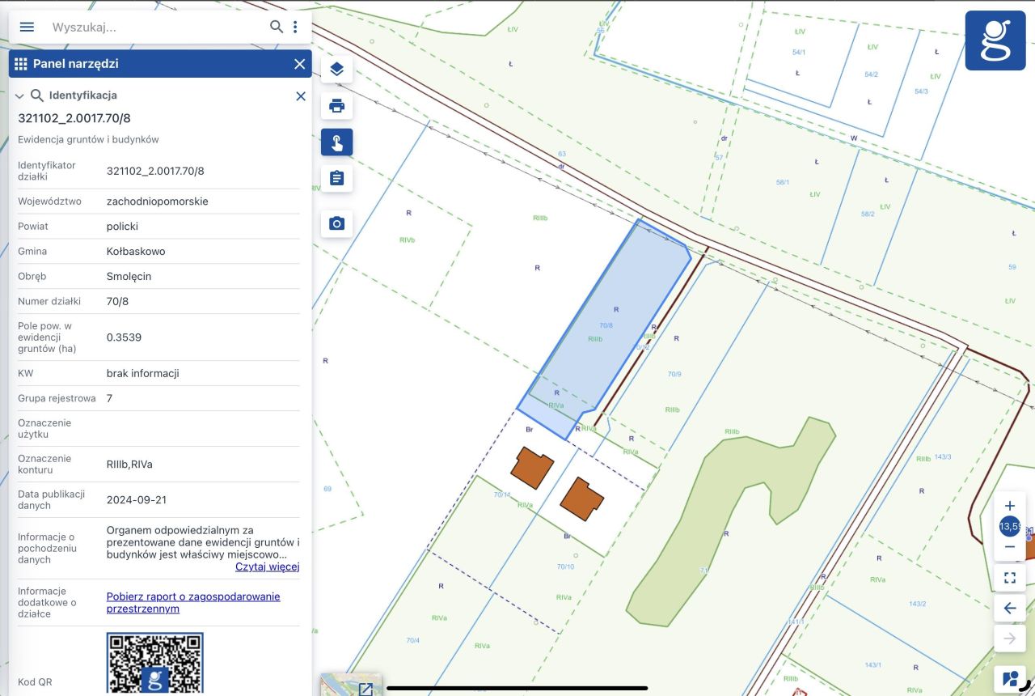Open the hamburger main menu
The image size is (1035, 696).
pos(27,27)
